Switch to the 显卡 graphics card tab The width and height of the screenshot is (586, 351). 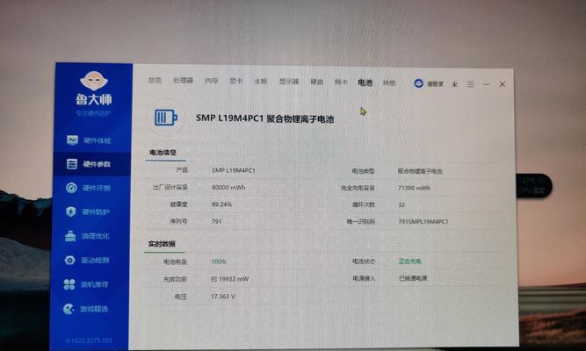click(235, 81)
